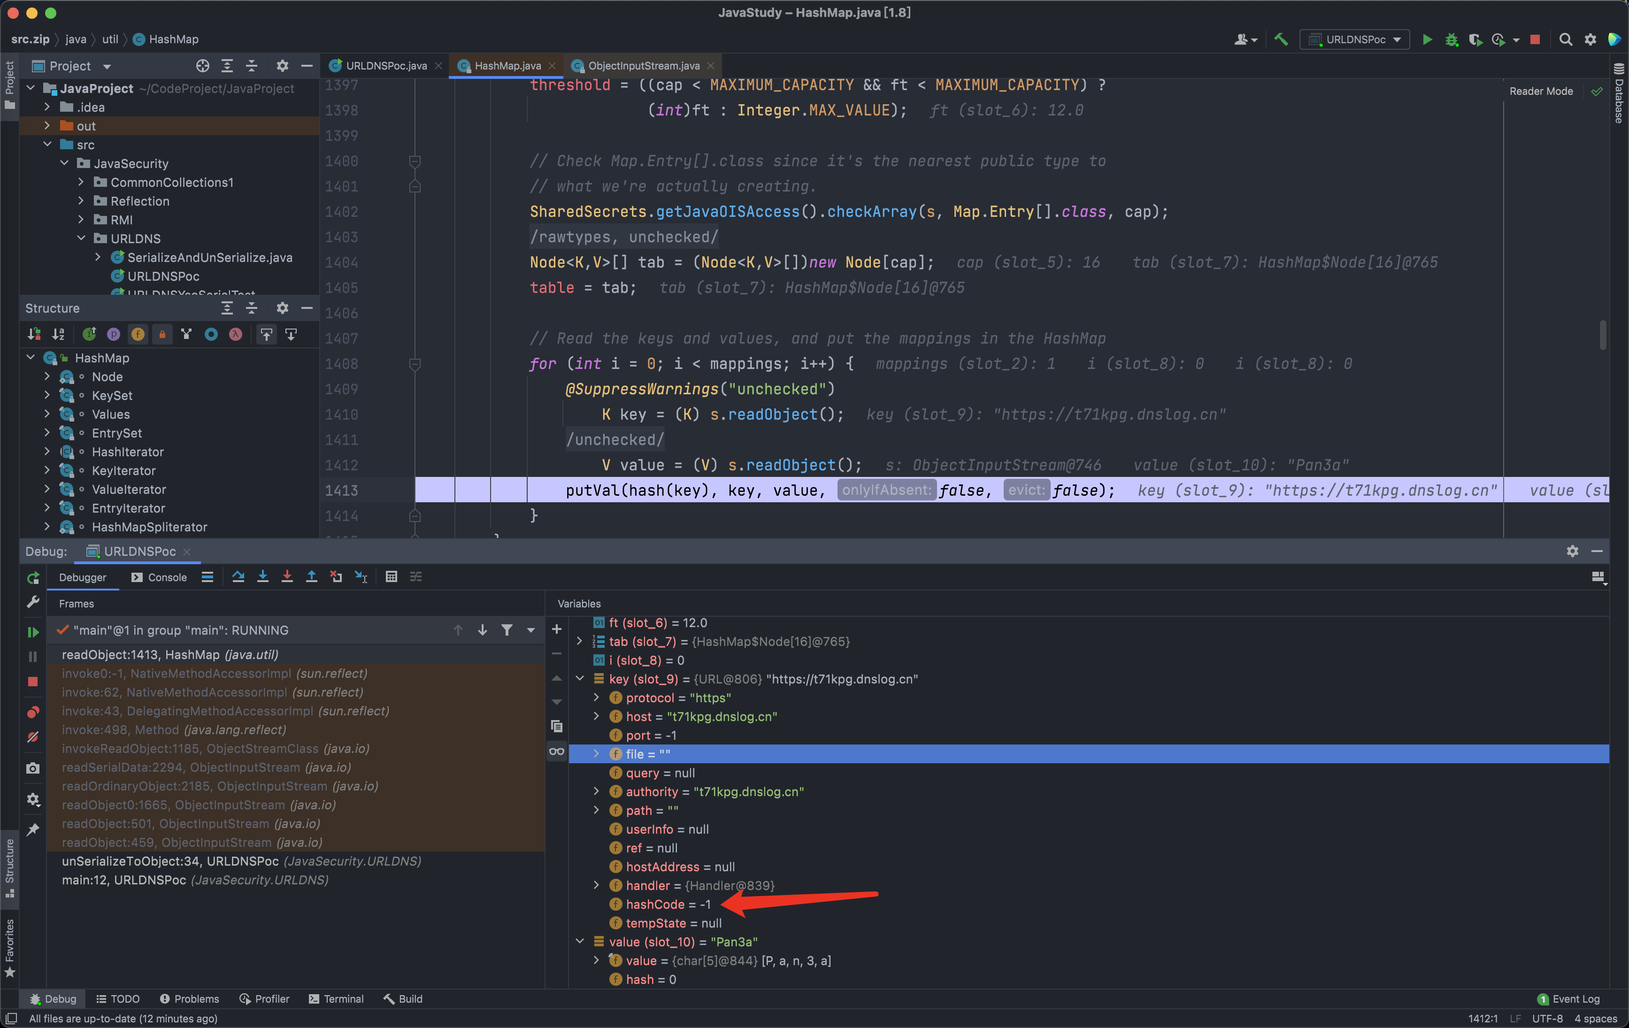The height and width of the screenshot is (1028, 1629).
Task: Open Project view dropdown arrow
Action: (107, 66)
